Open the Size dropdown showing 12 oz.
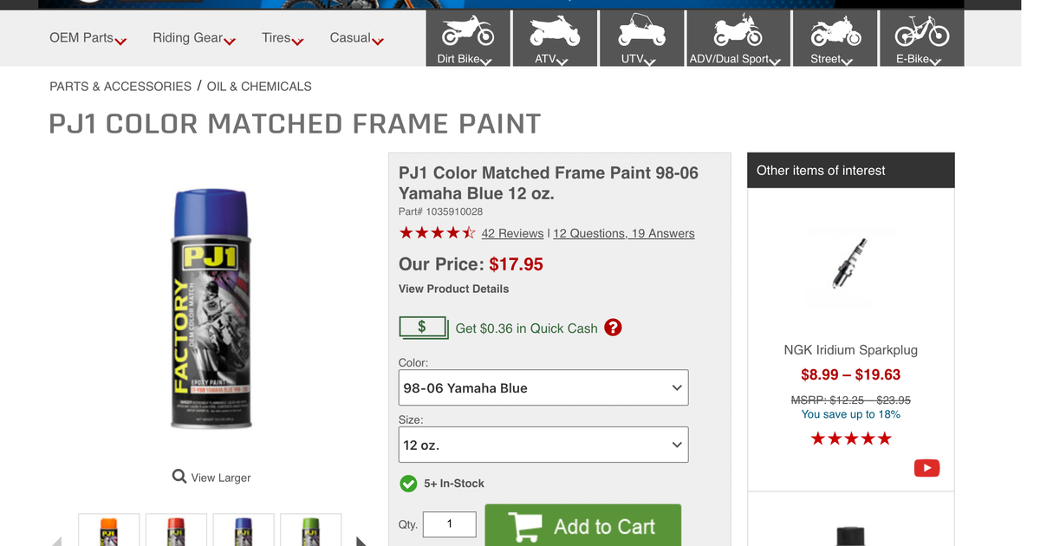 pos(543,445)
